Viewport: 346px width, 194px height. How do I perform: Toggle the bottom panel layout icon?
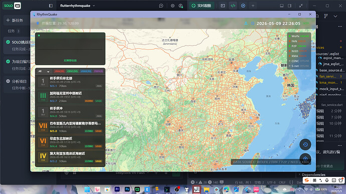pyautogui.click(x=282, y=6)
